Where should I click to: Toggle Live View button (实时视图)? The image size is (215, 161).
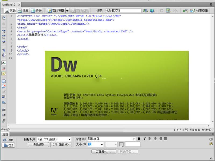coord(56,10)
